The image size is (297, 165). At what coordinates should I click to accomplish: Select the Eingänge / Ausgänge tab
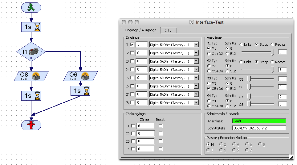pyautogui.click(x=140, y=30)
